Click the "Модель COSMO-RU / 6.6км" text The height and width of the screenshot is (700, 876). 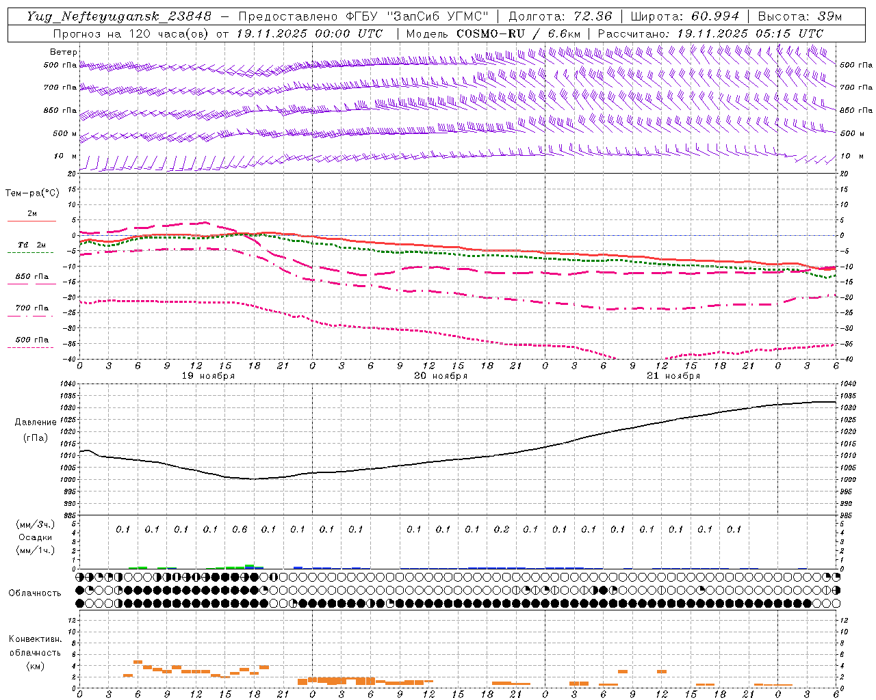493,33
